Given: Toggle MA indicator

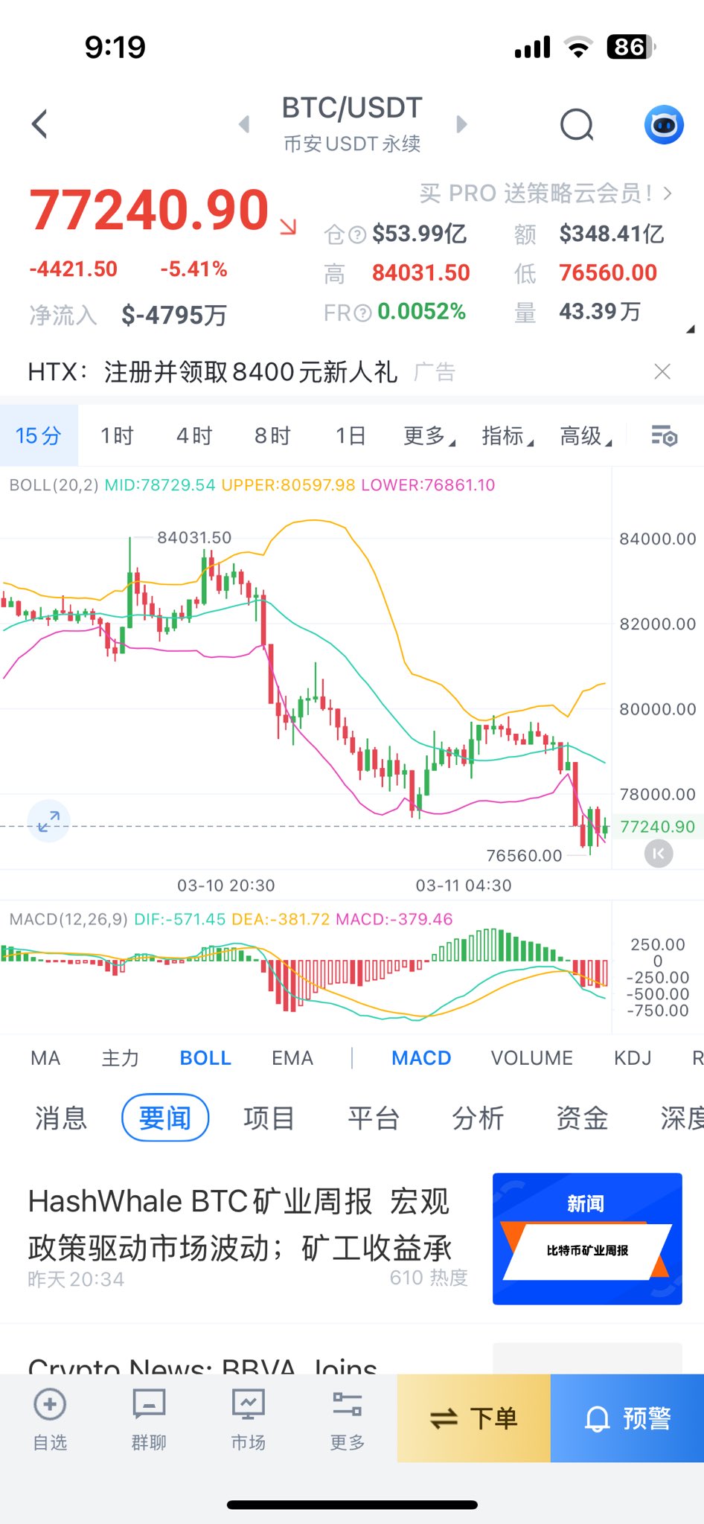Looking at the screenshot, I should tap(45, 1058).
